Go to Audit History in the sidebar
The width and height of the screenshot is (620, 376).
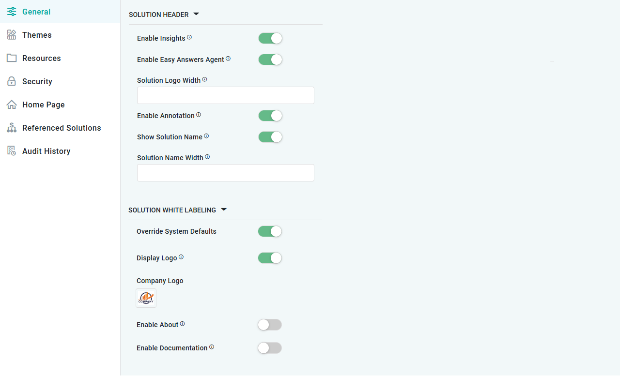[x=46, y=151]
